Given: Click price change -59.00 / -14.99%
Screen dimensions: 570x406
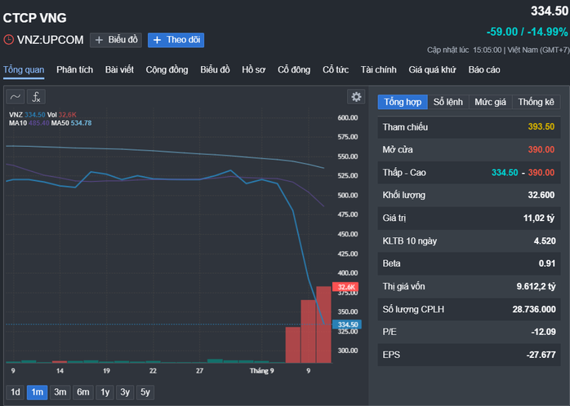Looking at the screenshot, I should (x=527, y=32).
